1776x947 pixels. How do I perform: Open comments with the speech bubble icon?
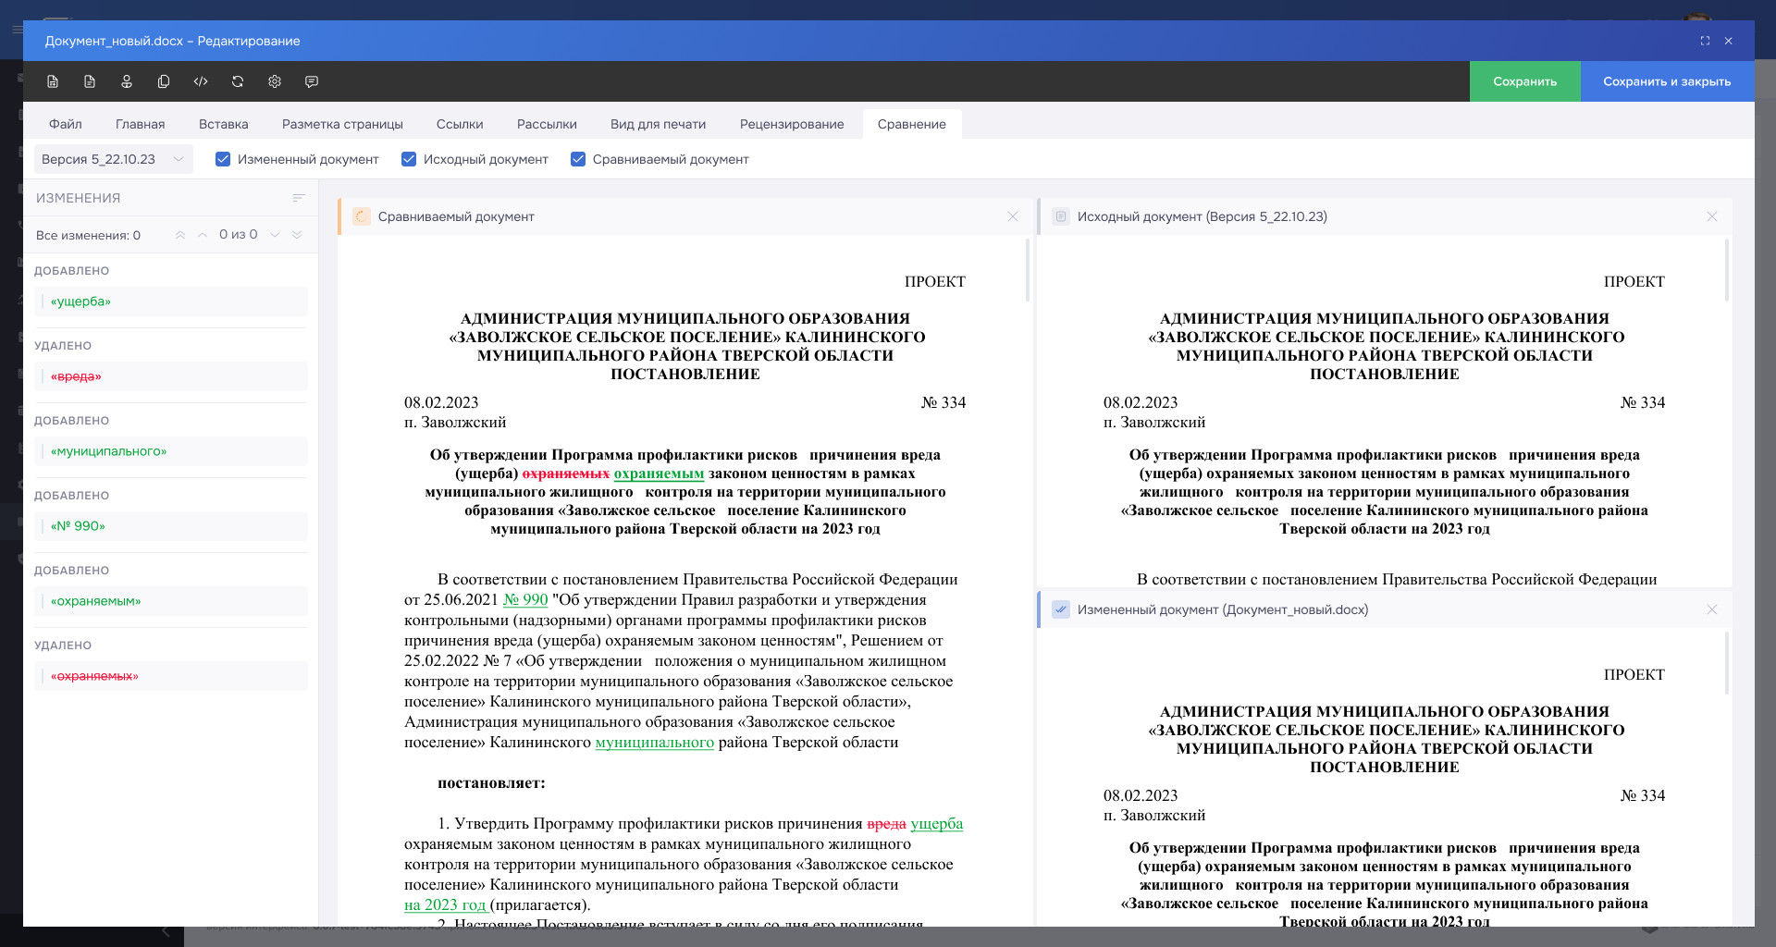pos(312,81)
